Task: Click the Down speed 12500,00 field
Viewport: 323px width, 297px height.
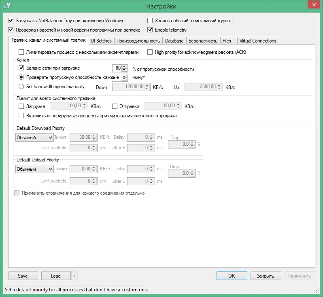Action: [131, 87]
